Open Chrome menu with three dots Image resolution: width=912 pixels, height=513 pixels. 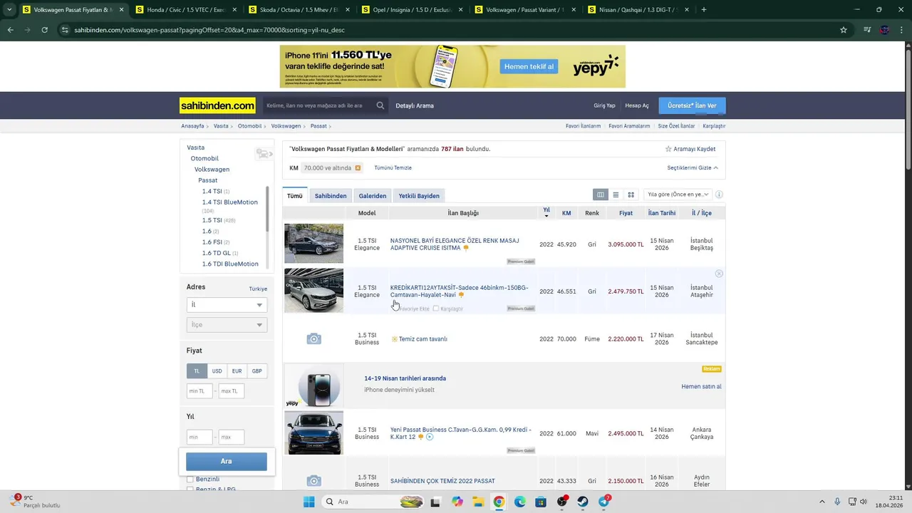903,30
